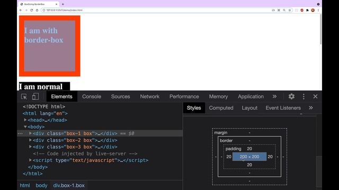339x190 pixels.
Task: Click the border label in box model
Action: point(226,140)
